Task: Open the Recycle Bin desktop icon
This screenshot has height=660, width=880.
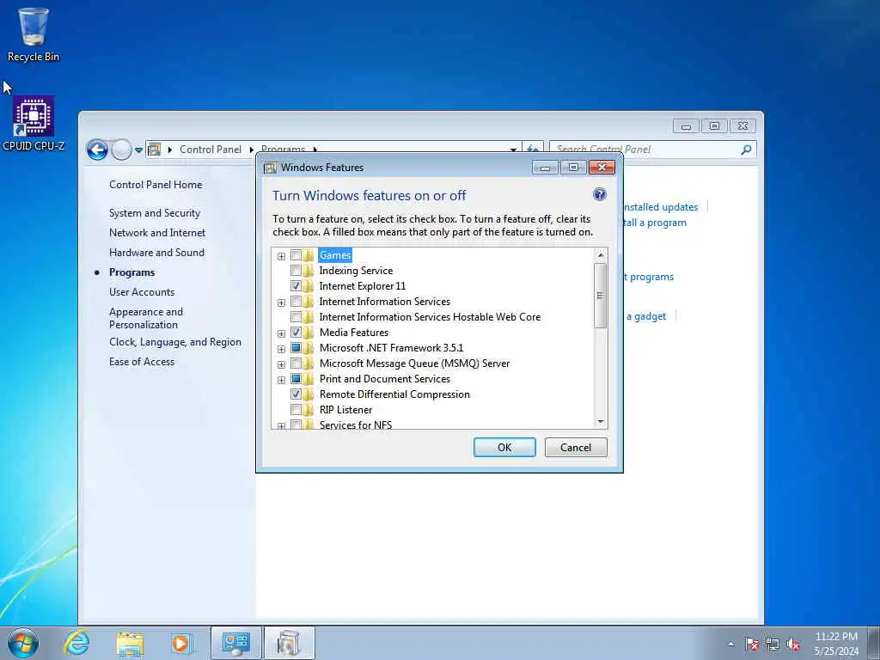Action: pos(34,34)
